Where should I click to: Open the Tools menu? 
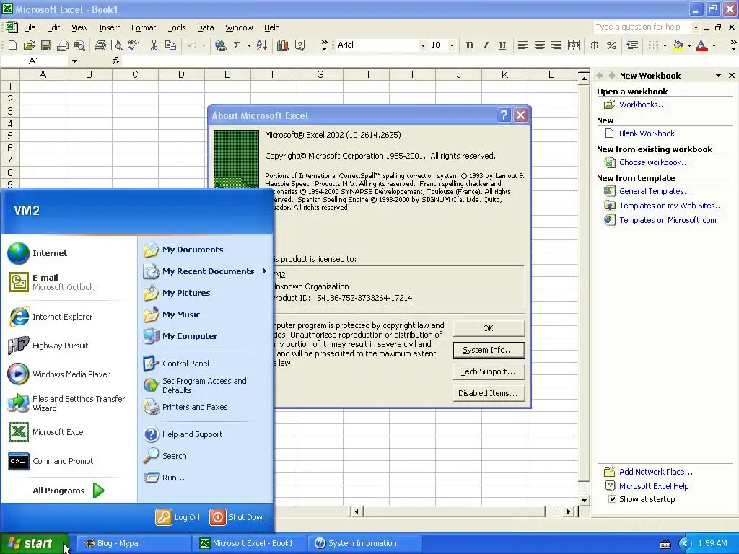pyautogui.click(x=177, y=27)
